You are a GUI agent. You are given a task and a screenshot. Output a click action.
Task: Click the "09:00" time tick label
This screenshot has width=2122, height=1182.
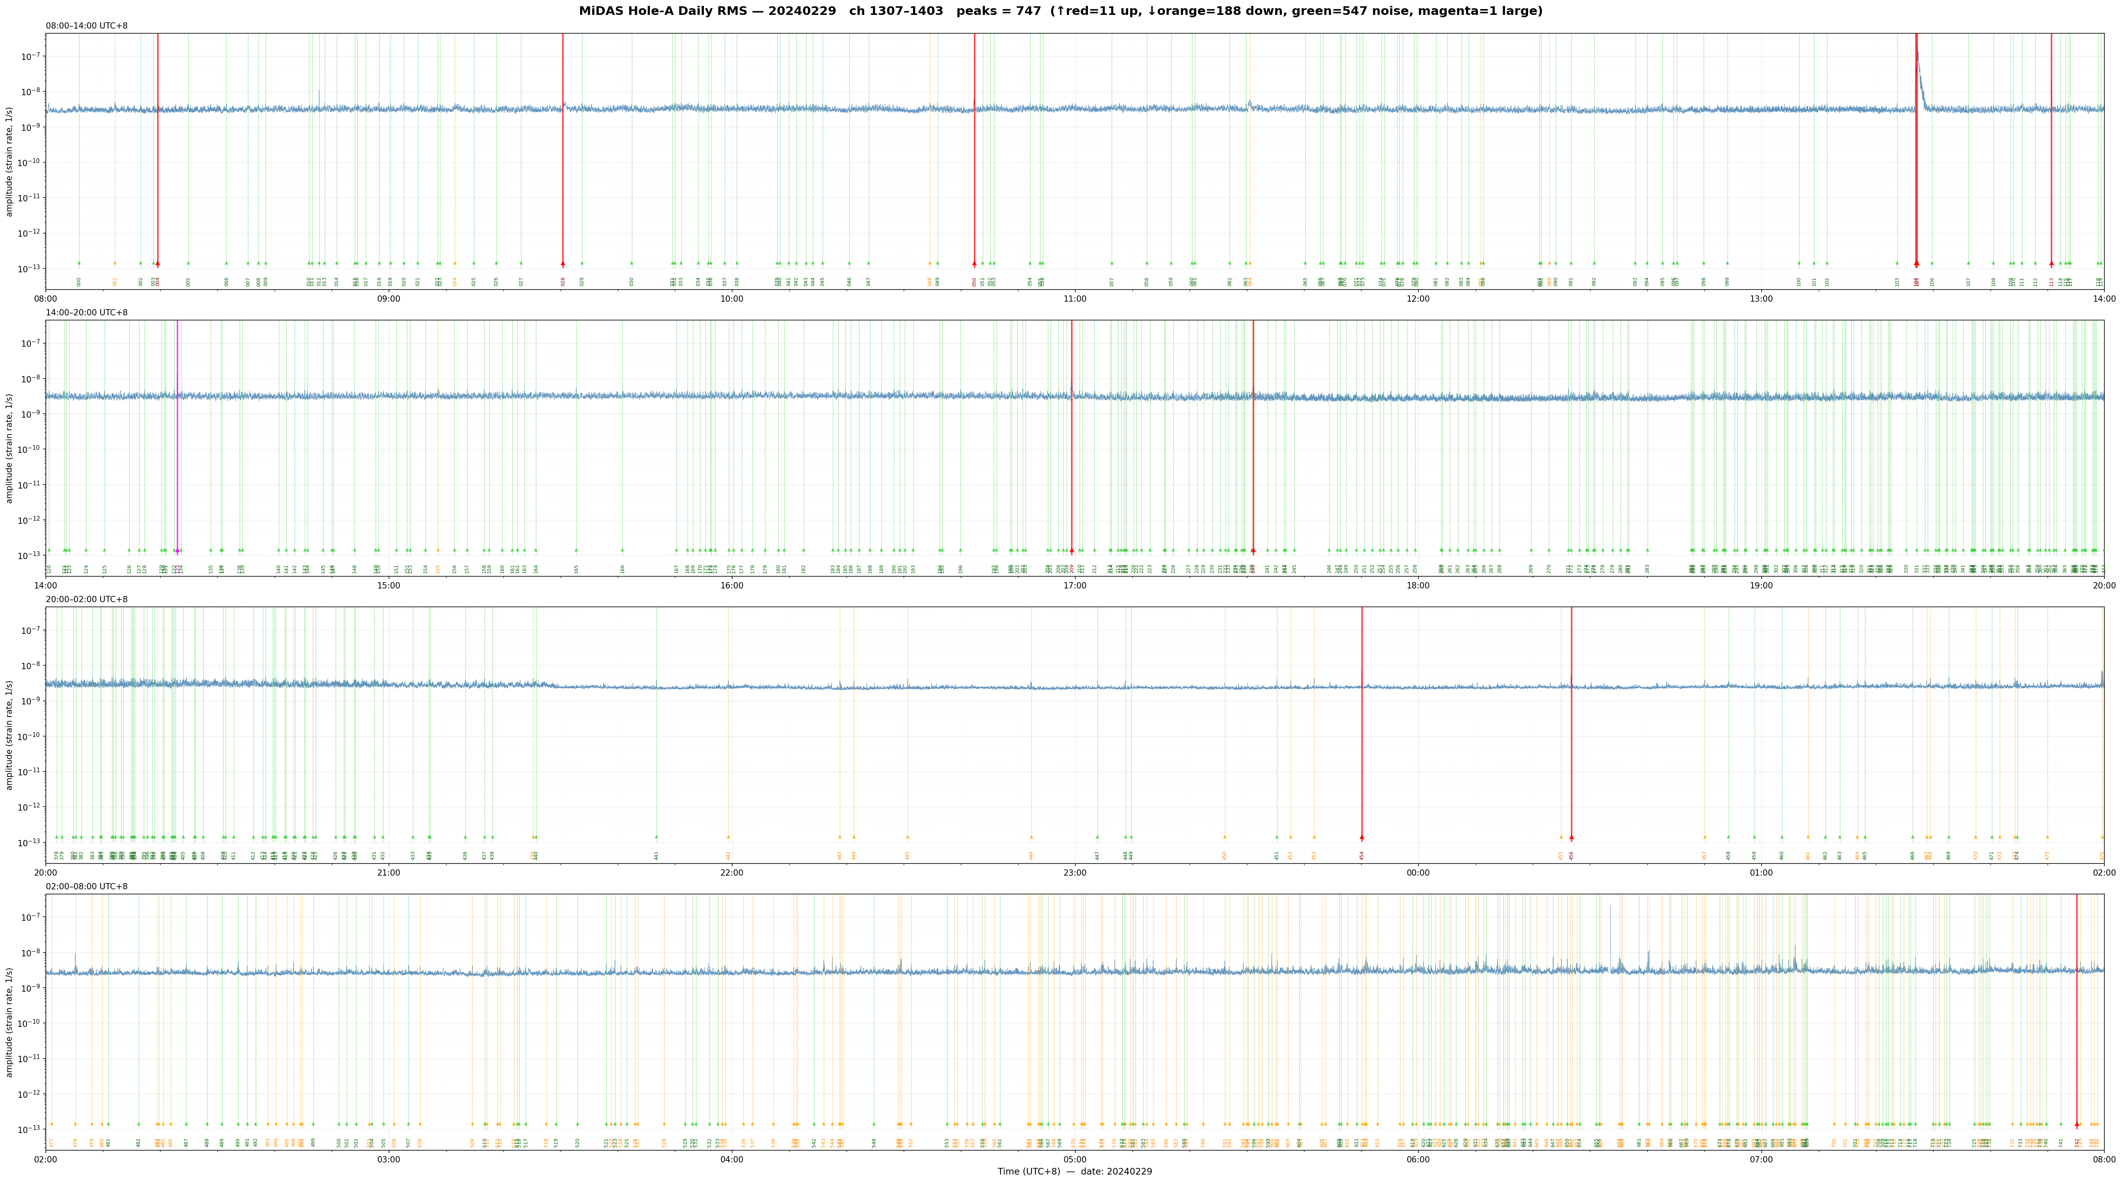(x=389, y=299)
